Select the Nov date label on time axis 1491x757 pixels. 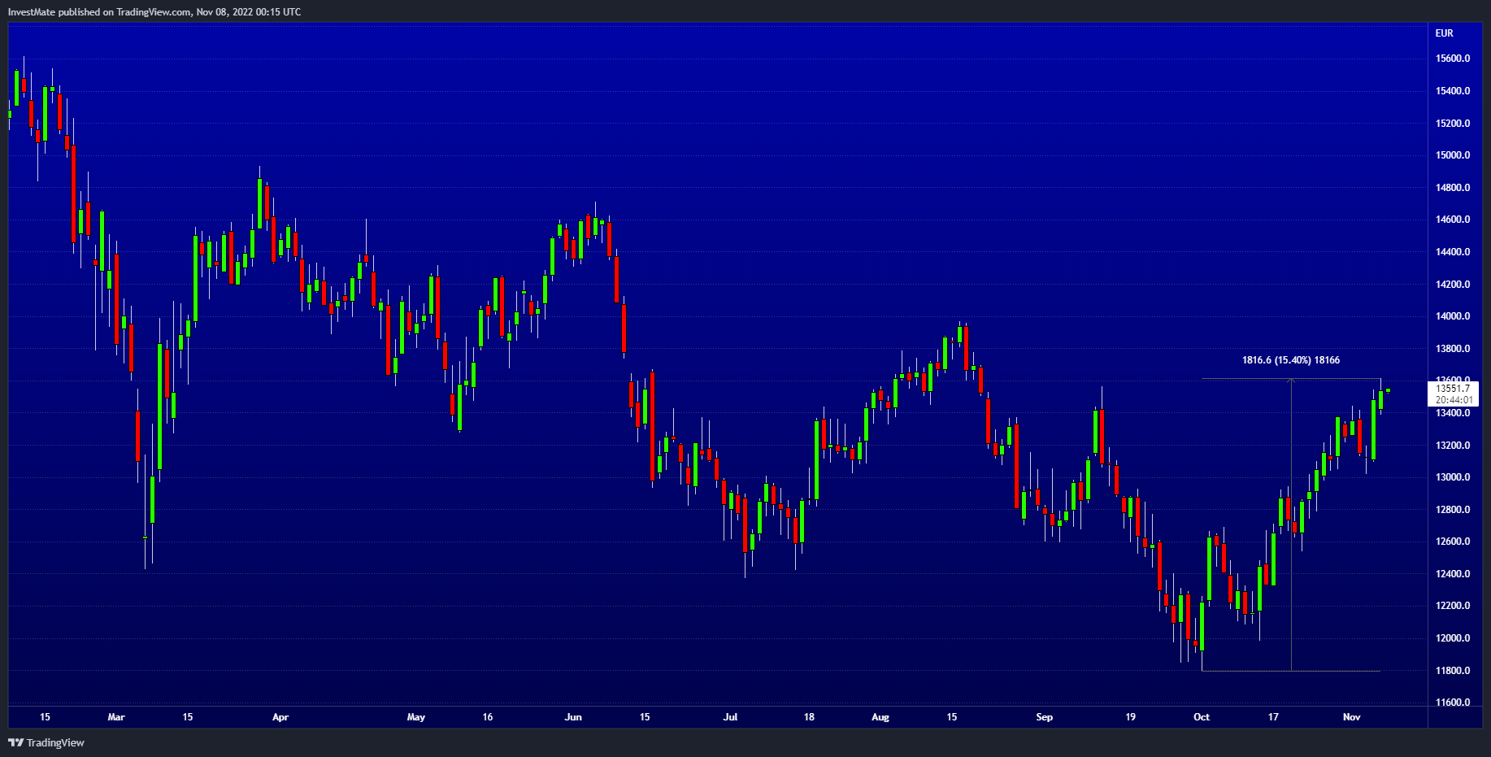click(1352, 717)
